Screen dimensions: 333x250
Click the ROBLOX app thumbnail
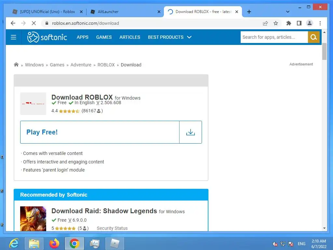click(33, 104)
